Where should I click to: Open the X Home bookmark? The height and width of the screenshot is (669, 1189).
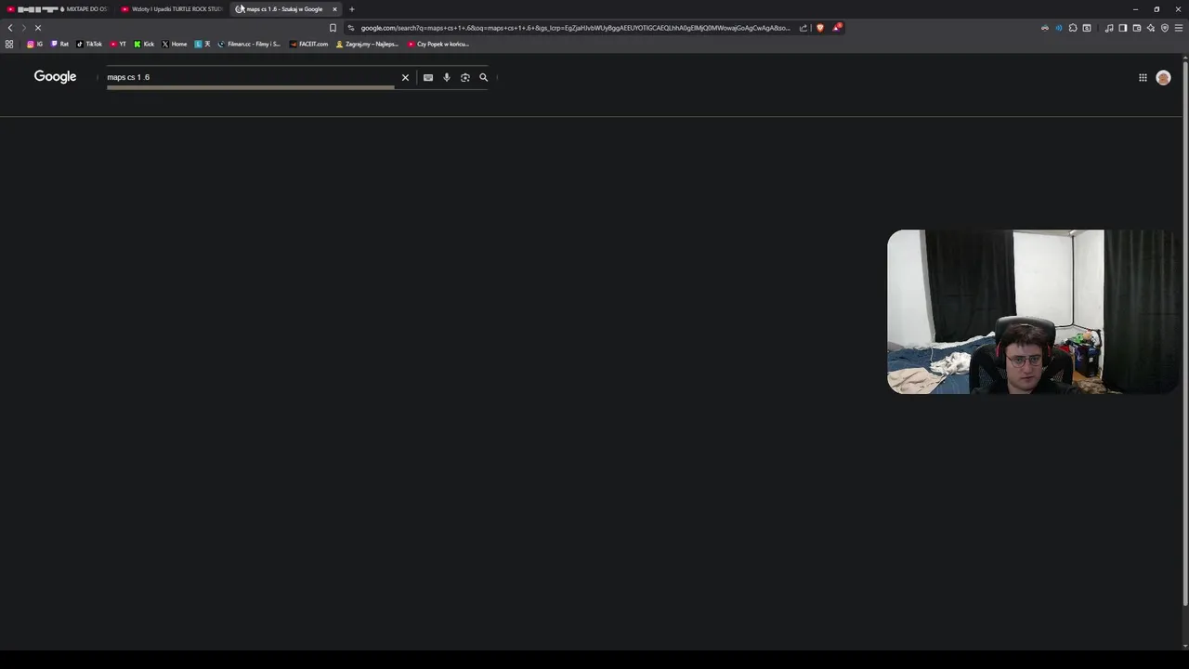175,44
